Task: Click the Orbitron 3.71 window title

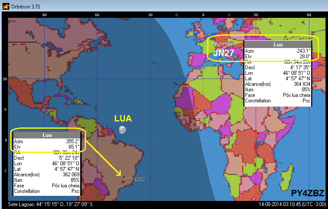Action: click(x=26, y=7)
